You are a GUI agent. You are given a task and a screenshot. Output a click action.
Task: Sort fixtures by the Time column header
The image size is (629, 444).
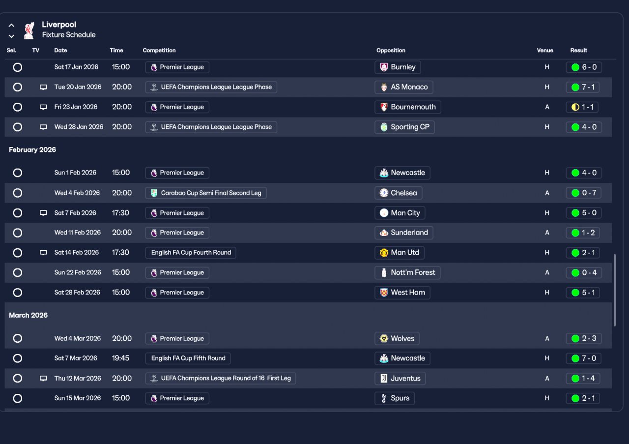tap(116, 51)
